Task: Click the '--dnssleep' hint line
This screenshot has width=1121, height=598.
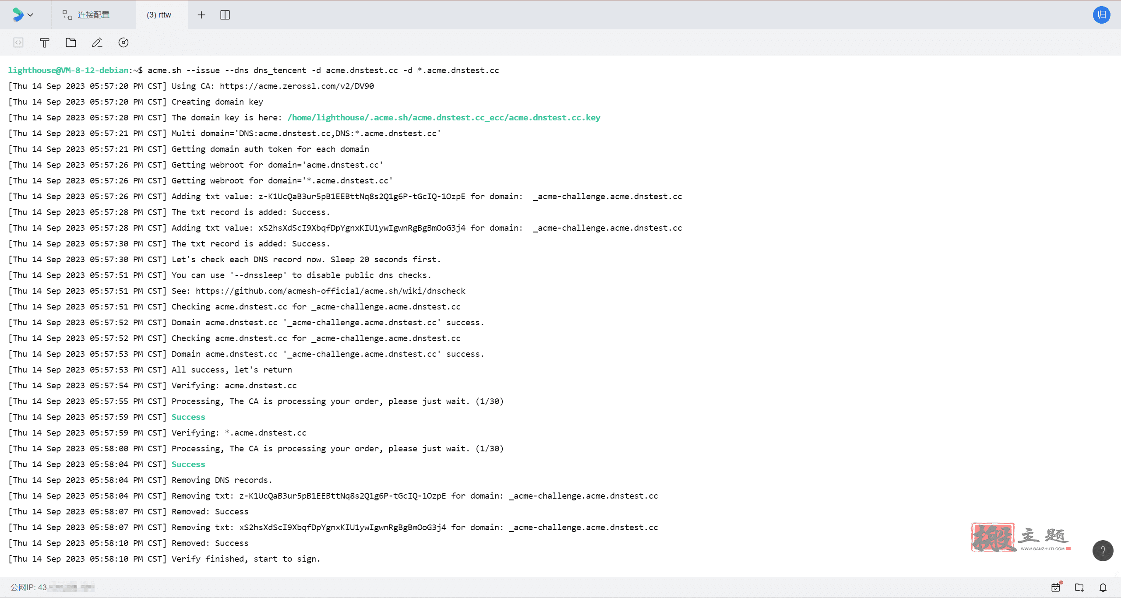Action: coord(220,275)
